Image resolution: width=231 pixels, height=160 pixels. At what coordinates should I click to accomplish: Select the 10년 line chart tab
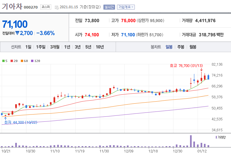[100, 47]
